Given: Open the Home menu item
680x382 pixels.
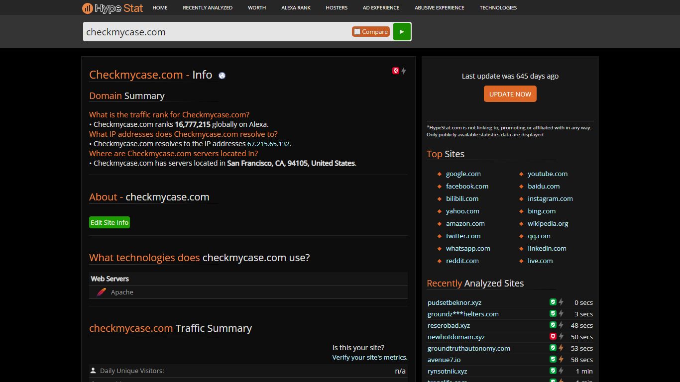Looking at the screenshot, I should click(160, 7).
